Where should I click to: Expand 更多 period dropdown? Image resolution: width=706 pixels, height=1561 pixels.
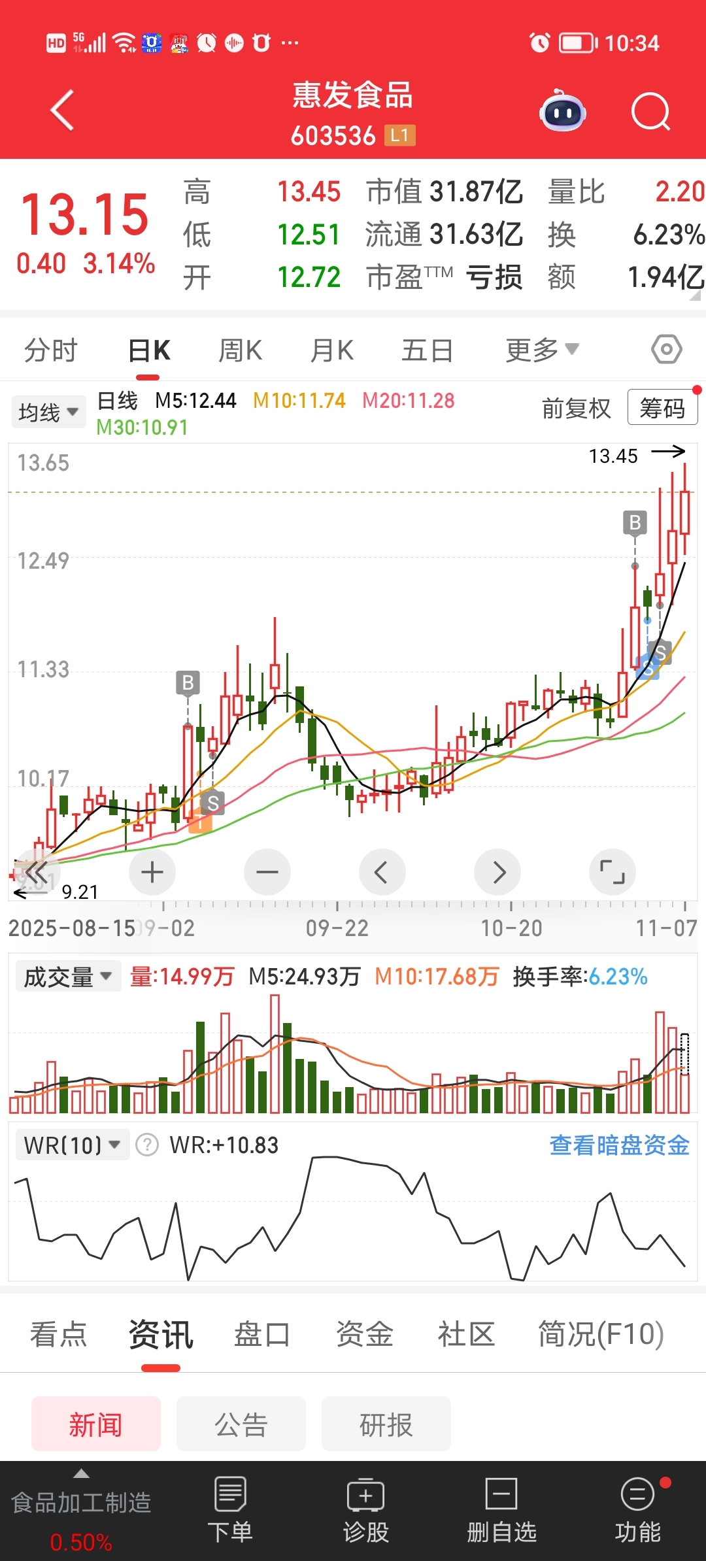click(542, 350)
